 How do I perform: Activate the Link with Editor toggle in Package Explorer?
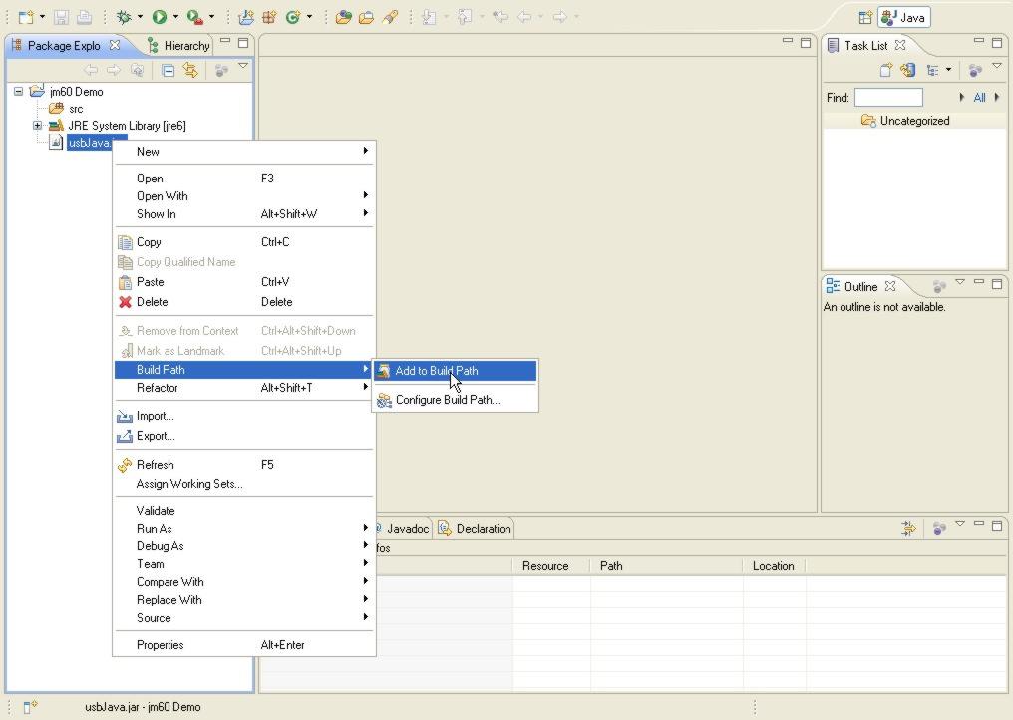coord(190,71)
